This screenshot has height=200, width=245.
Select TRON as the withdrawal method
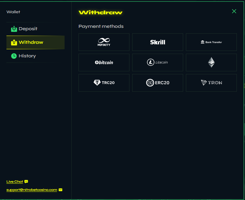(x=211, y=83)
